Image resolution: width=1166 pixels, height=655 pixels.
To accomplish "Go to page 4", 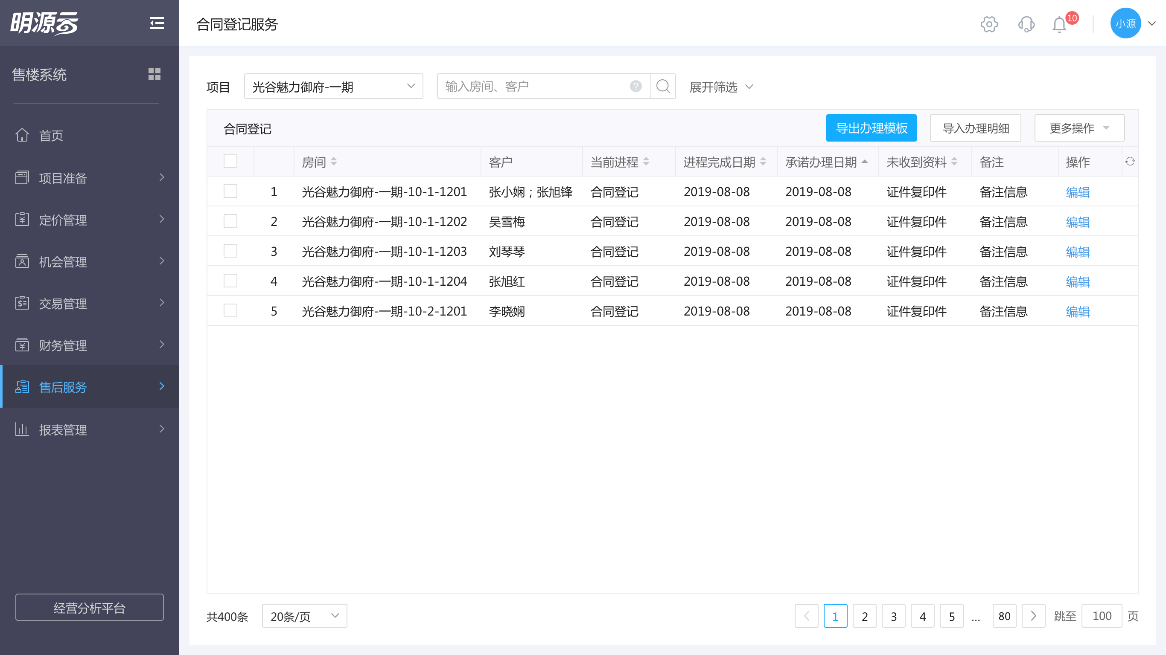I will tap(922, 616).
